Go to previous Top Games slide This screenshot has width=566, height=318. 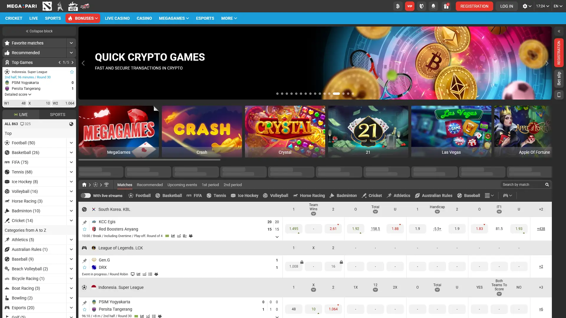[x=60, y=62]
